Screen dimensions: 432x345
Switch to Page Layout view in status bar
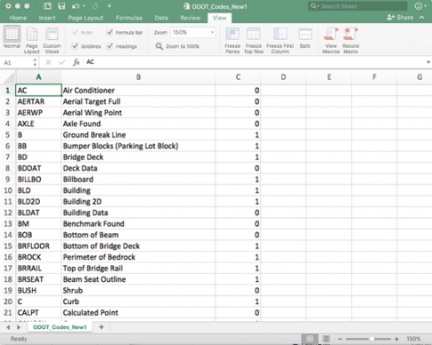(326, 339)
